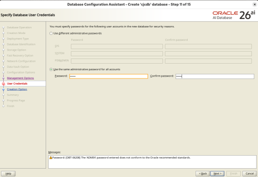This screenshot has width=258, height=177.
Task: Focus the Password input field
Action: click(x=109, y=76)
